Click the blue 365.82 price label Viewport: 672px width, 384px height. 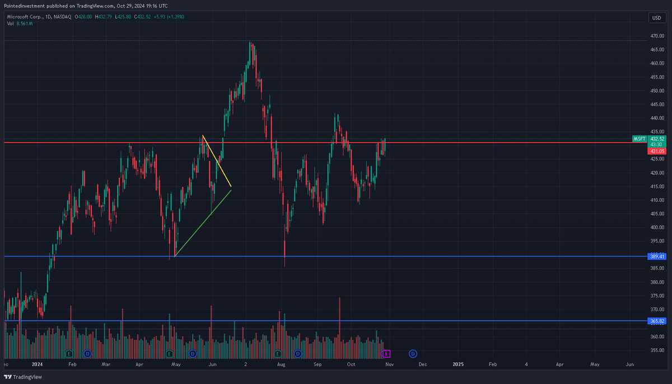coord(656,321)
